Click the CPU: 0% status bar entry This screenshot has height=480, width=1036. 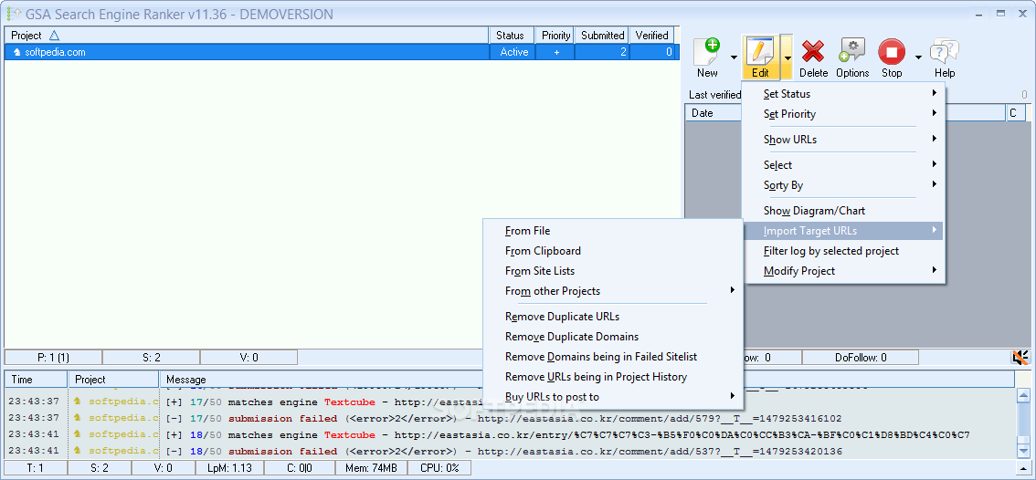pos(438,468)
